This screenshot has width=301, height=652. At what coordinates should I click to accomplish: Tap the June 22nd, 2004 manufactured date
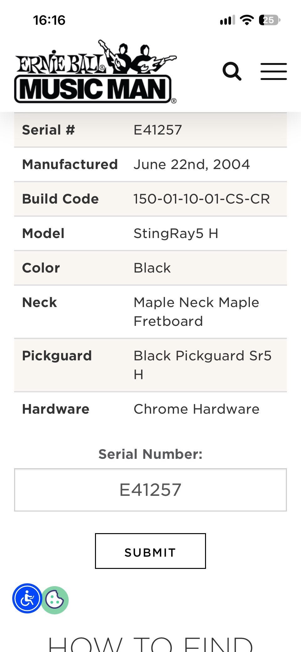[x=192, y=164]
